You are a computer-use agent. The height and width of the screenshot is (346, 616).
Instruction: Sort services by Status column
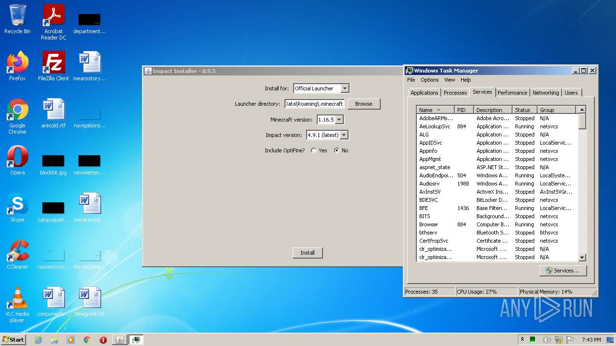point(525,110)
